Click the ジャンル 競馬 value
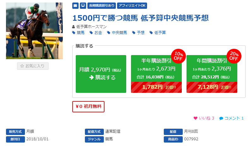The image size is (249, 146). (x=109, y=139)
